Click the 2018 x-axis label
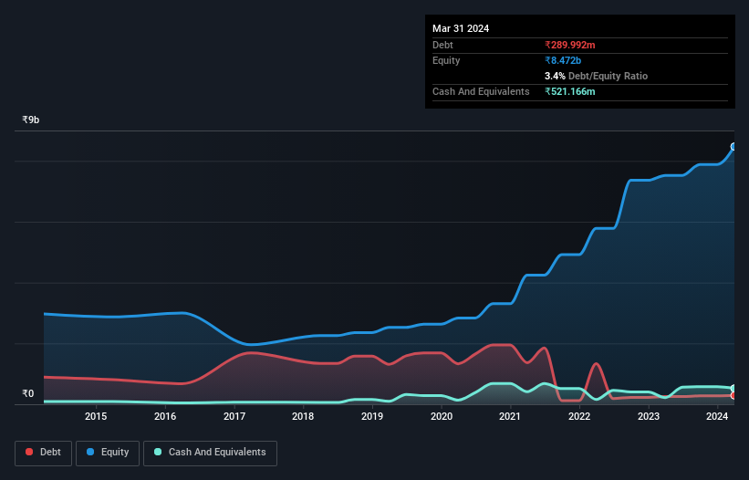The width and height of the screenshot is (749, 480). [303, 416]
